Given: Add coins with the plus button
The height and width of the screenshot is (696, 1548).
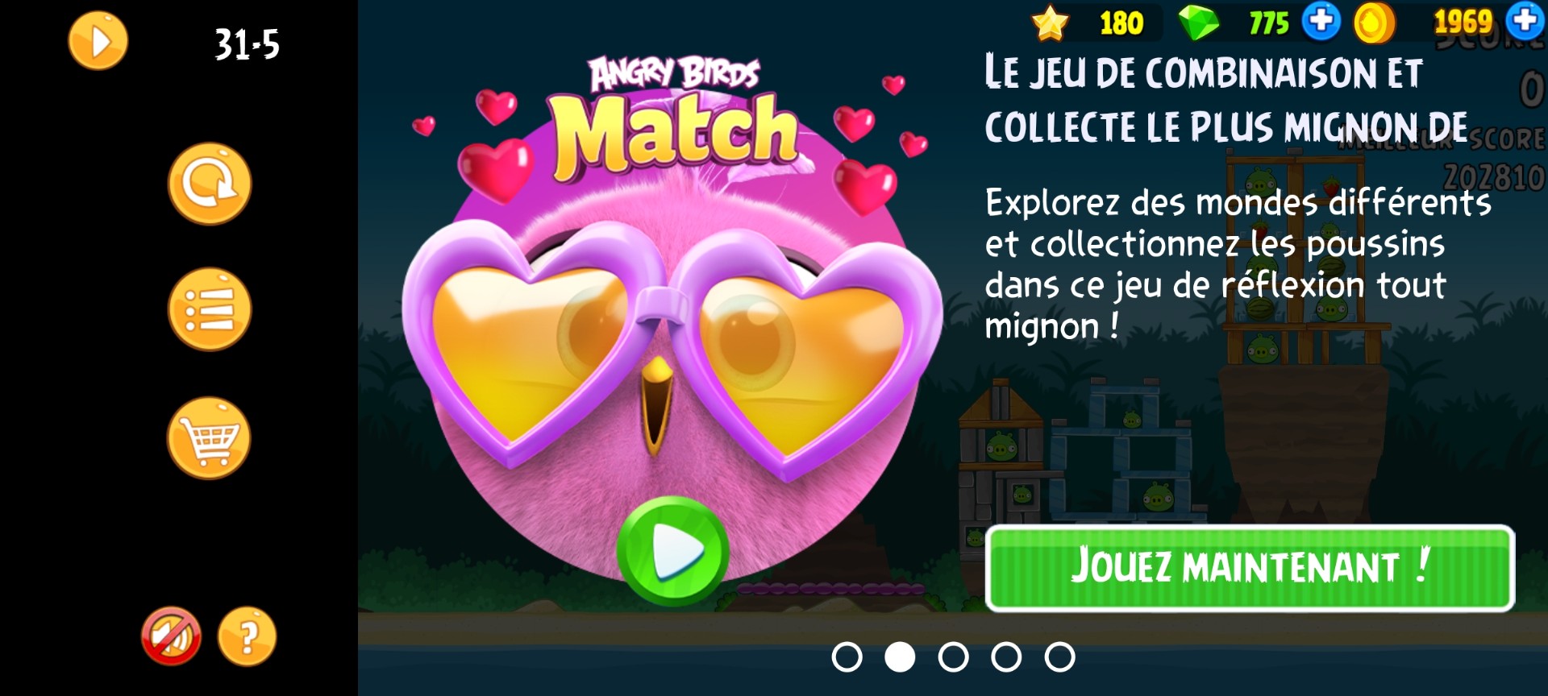Looking at the screenshot, I should pyautogui.click(x=1525, y=21).
